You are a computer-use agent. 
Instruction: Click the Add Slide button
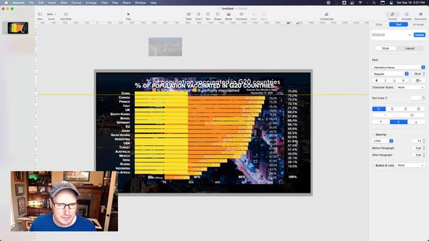tap(66, 16)
